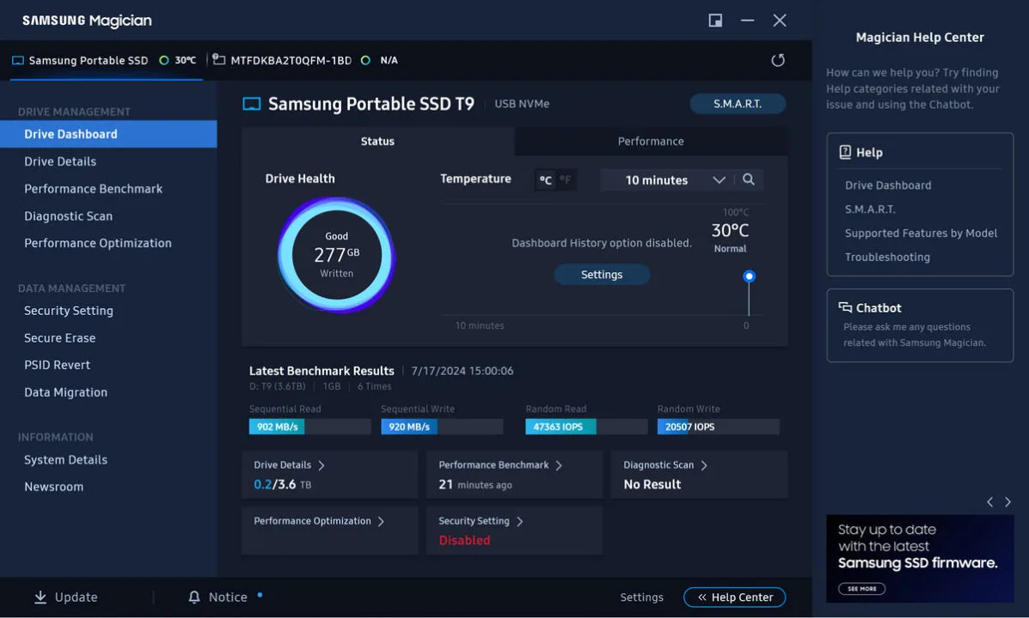Click the marker on the temperature timeline

749,276
